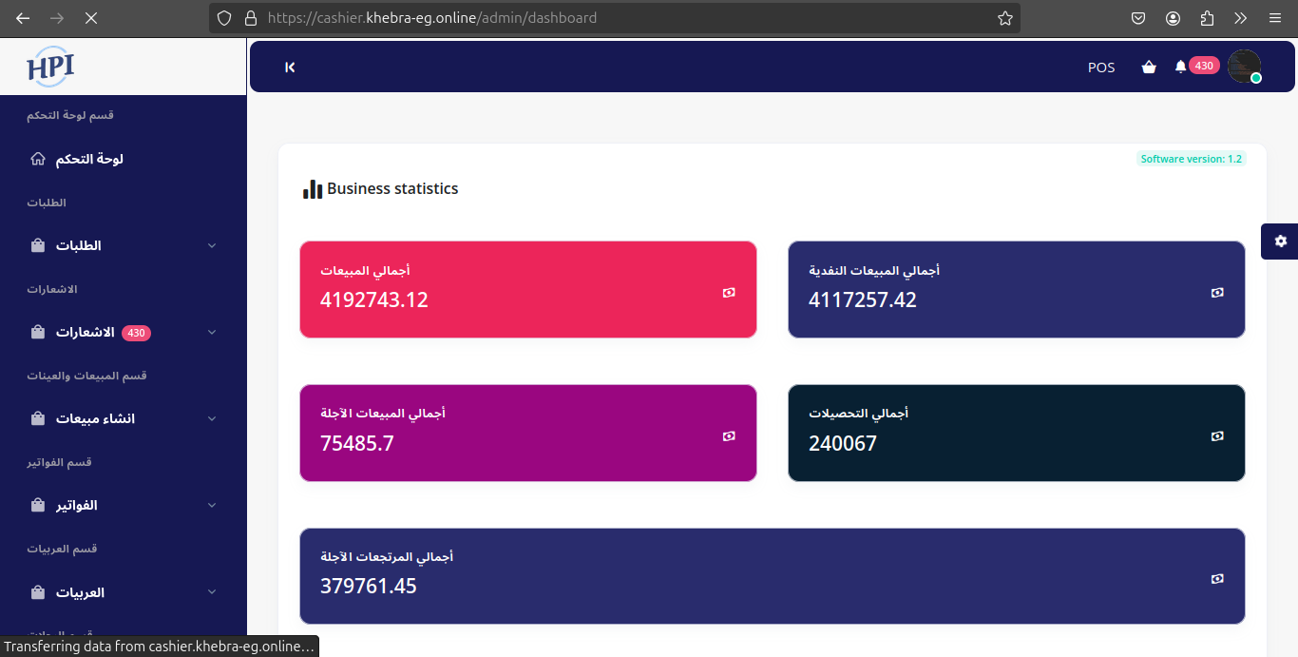The width and height of the screenshot is (1298, 657).
Task: Expand the الفواتير sidebar menu chevron
Action: tap(212, 506)
